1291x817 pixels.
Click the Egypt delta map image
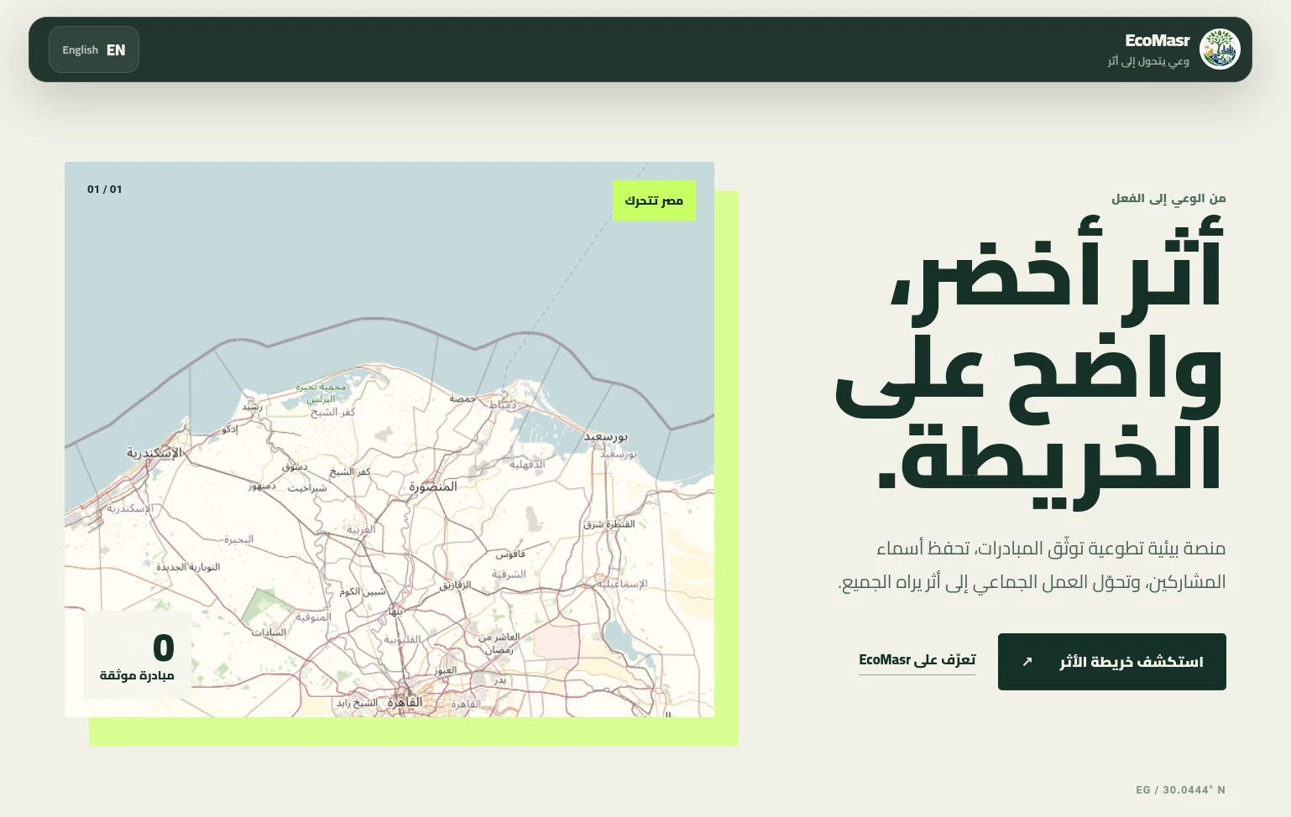tap(389, 440)
